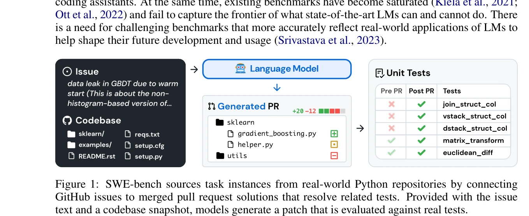This screenshot has width=529, height=216.
Task: Click the Unit Tests checklist icon
Action: click(x=380, y=73)
